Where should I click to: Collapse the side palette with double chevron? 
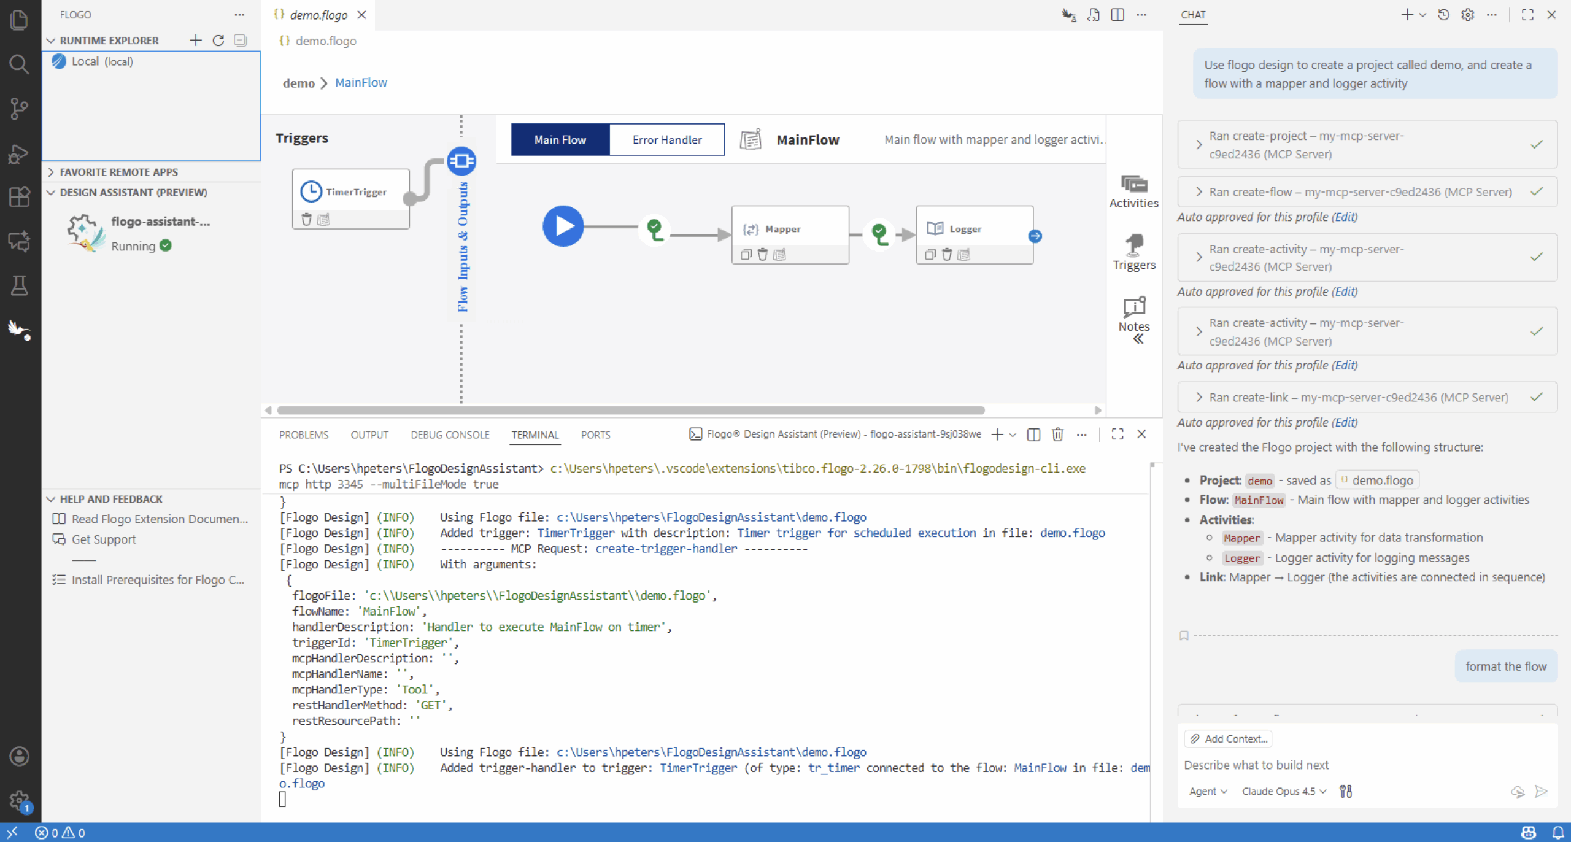1138,339
